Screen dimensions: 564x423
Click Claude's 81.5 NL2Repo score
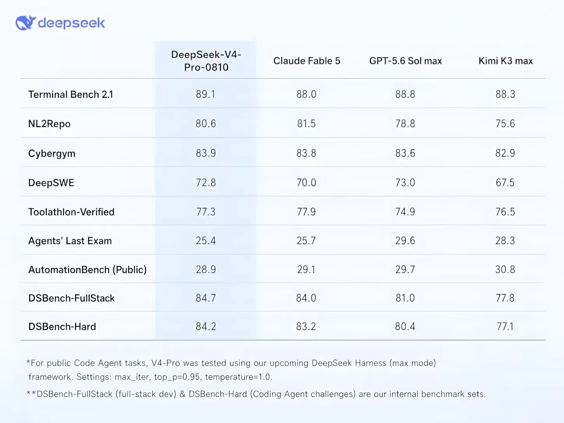307,124
